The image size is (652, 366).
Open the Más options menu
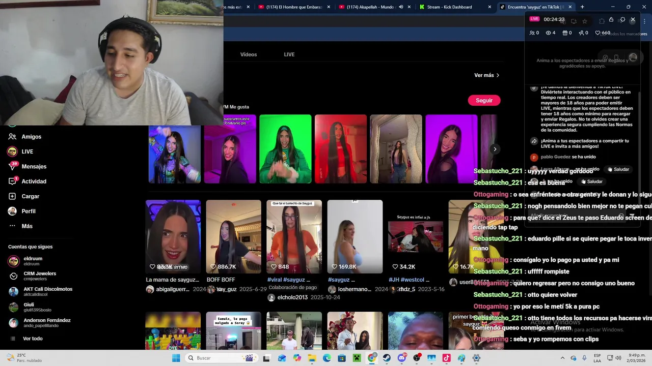pos(20,226)
